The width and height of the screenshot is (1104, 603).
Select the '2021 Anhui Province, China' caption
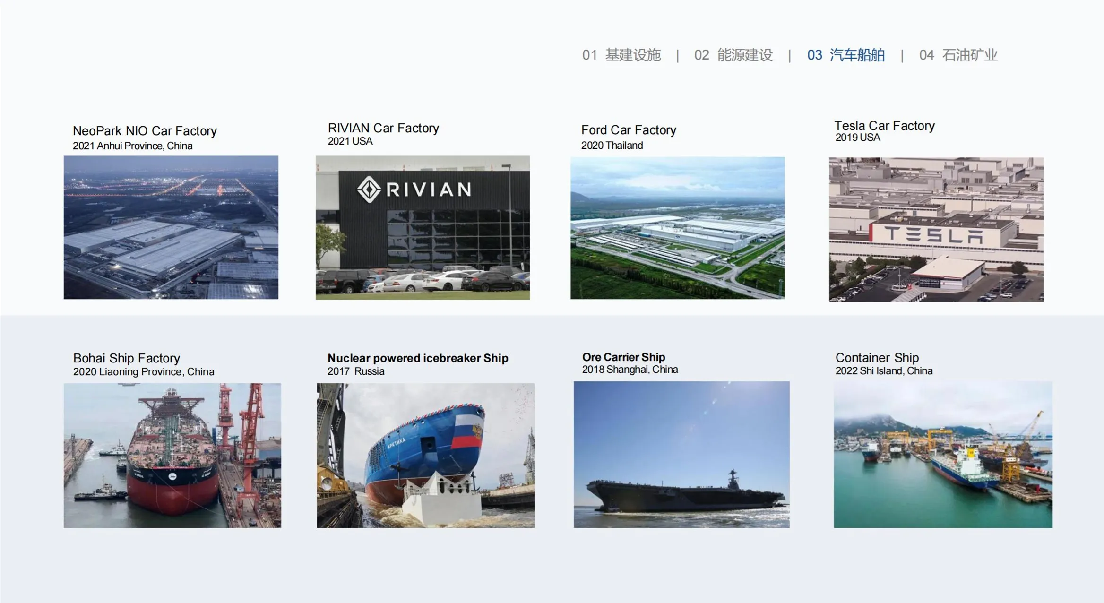click(132, 146)
